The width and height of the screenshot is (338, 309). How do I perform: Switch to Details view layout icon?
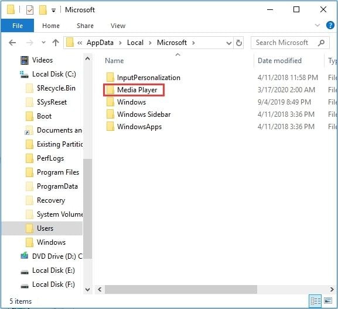[316, 301]
